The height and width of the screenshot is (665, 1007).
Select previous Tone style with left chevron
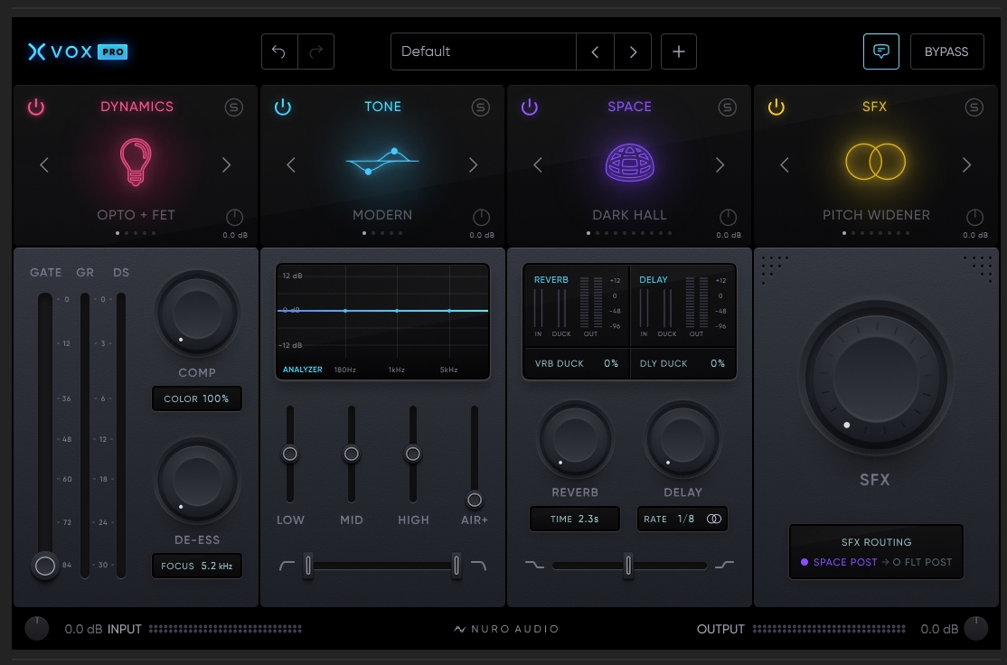(x=291, y=165)
